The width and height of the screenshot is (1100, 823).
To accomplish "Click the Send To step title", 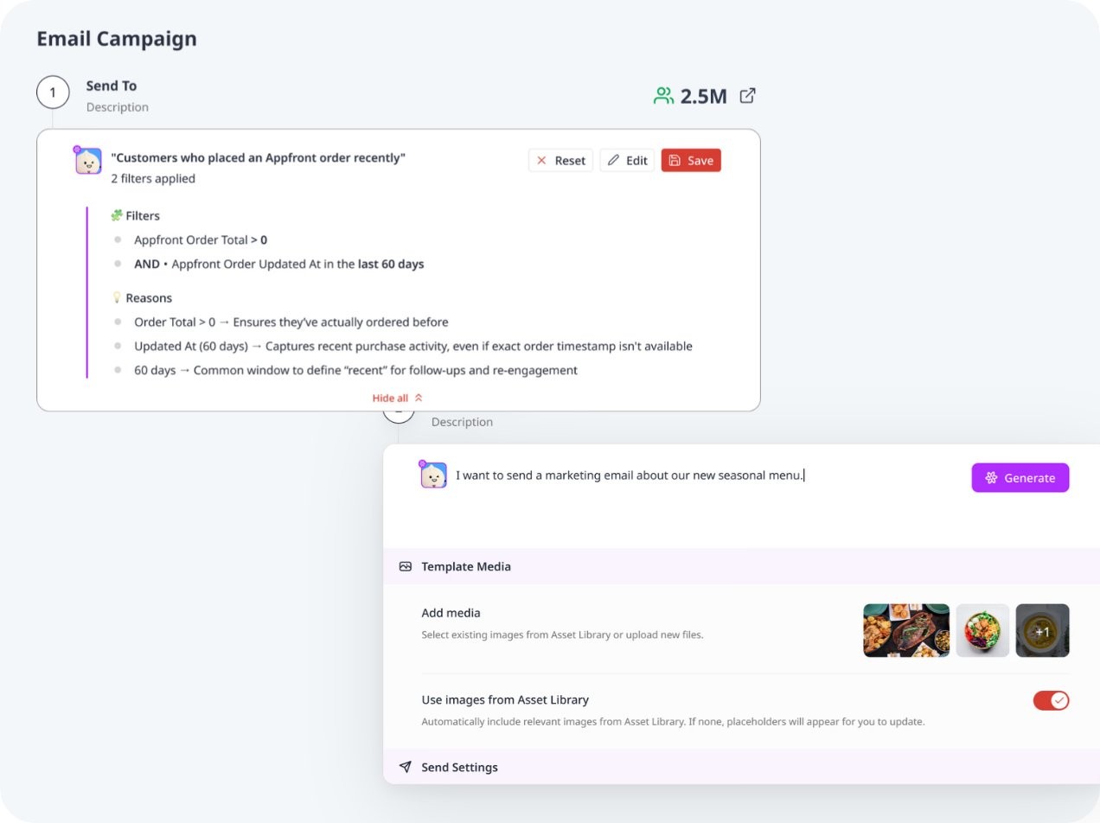I will (x=112, y=86).
